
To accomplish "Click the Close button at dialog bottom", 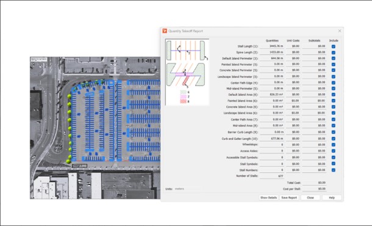I will click(310, 198).
